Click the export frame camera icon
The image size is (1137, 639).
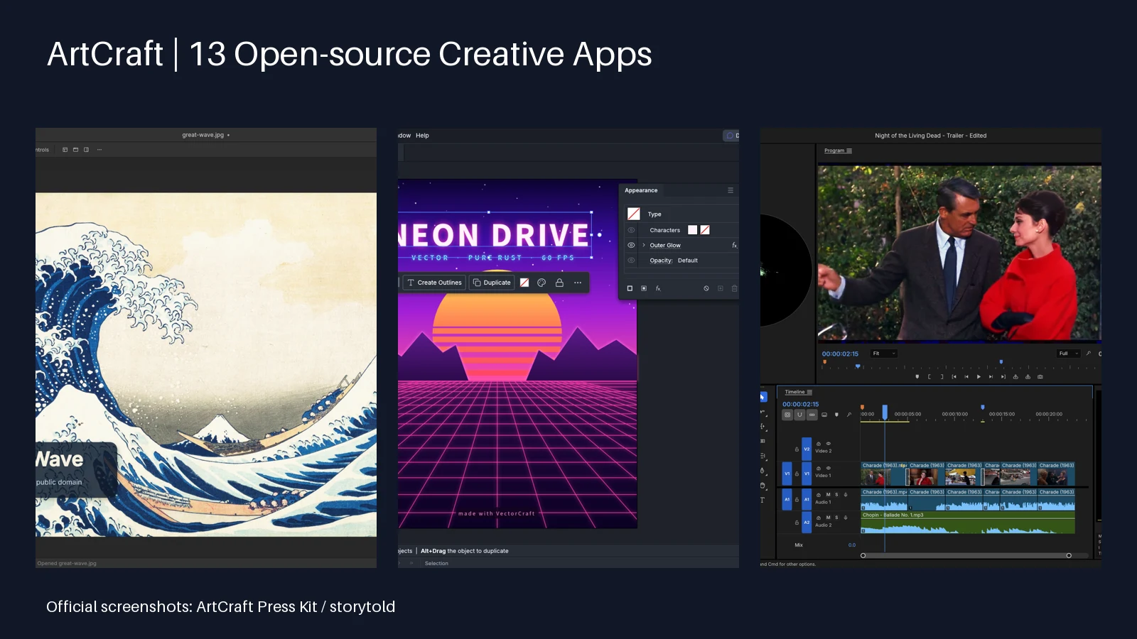click(x=1040, y=377)
